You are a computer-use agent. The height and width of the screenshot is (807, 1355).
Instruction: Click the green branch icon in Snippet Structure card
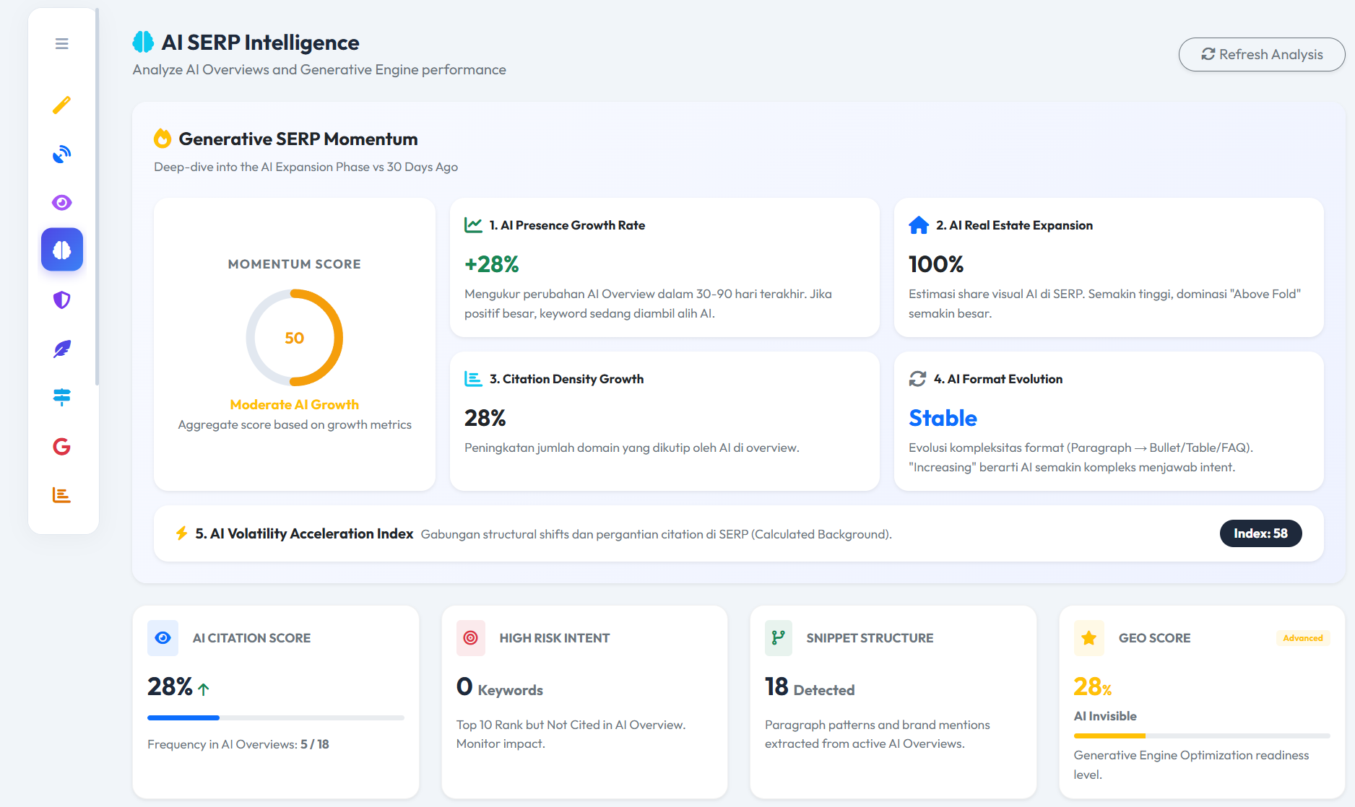pos(779,638)
